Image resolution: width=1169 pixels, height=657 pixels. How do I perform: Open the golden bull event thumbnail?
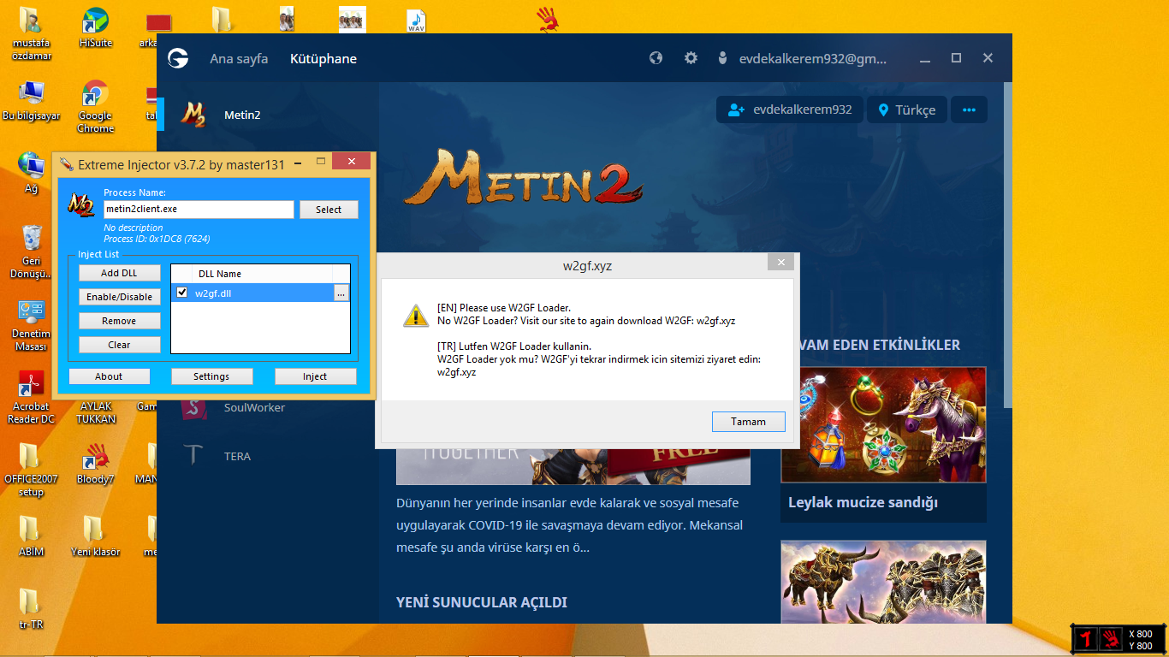tap(883, 581)
